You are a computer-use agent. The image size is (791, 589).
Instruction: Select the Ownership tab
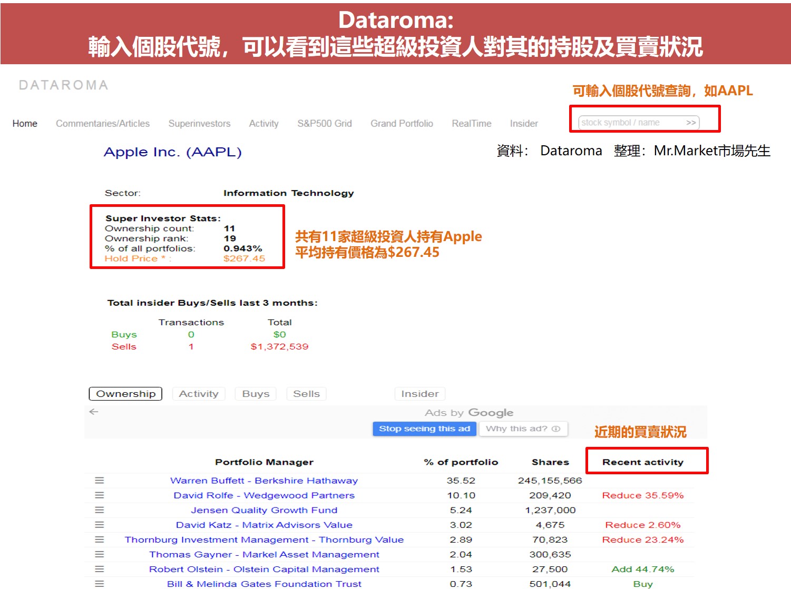[x=125, y=394]
